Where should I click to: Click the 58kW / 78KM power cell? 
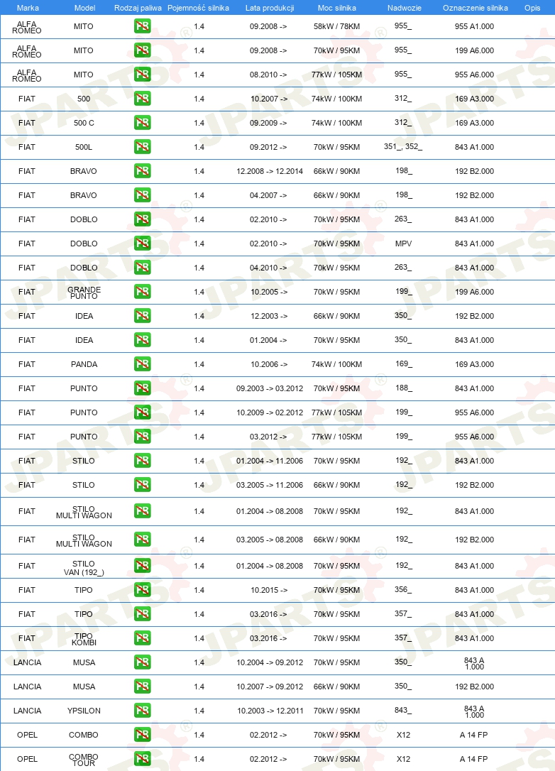point(336,26)
